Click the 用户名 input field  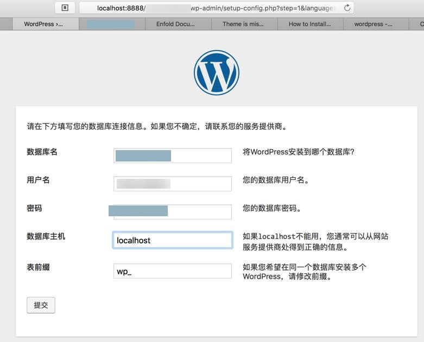(x=173, y=184)
